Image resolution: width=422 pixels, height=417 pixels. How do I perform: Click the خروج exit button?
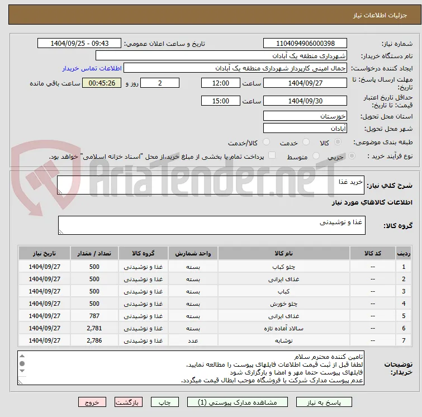point(92,402)
